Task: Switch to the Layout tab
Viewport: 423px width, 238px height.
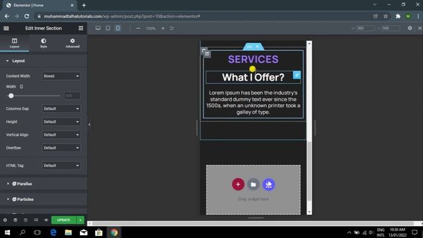Action: (15, 43)
